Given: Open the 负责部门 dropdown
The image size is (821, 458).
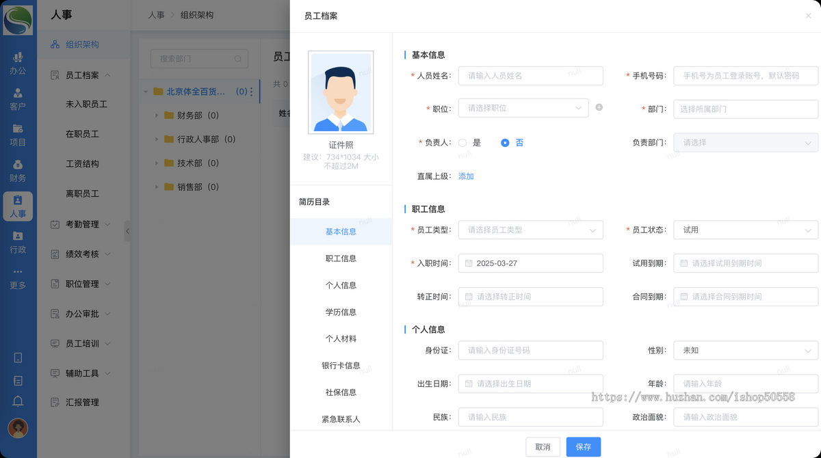Looking at the screenshot, I should [746, 143].
